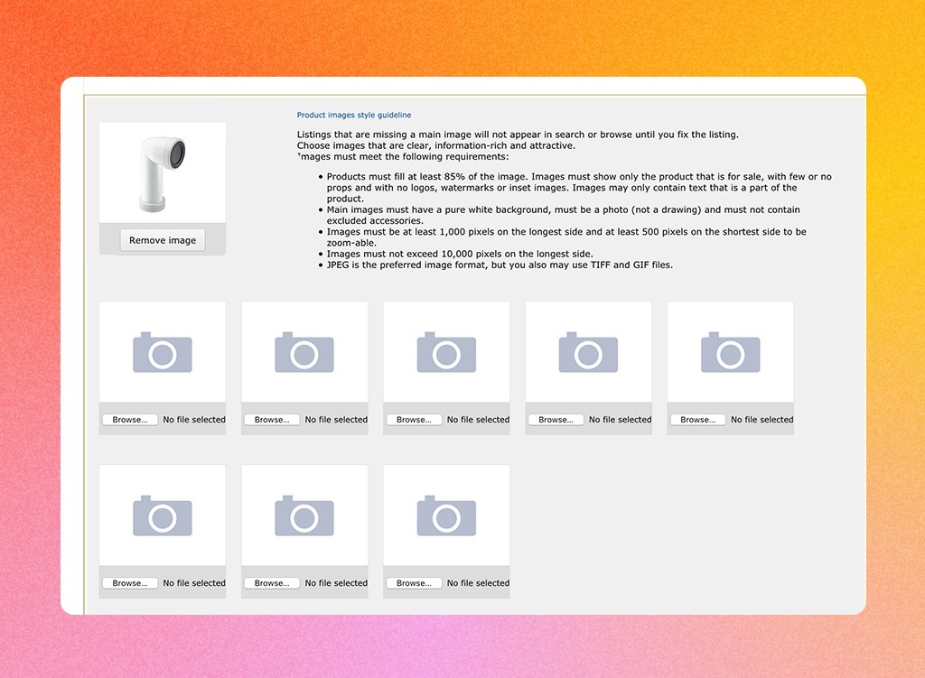
Task: Click Browse under fourth slot, top row
Action: [x=556, y=420]
